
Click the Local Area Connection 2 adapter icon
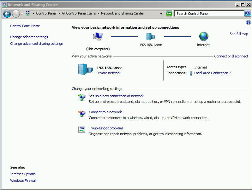pyautogui.click(x=191, y=73)
